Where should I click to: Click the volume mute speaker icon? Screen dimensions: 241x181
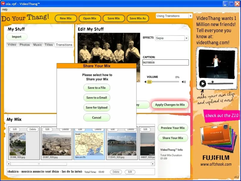tap(145, 82)
